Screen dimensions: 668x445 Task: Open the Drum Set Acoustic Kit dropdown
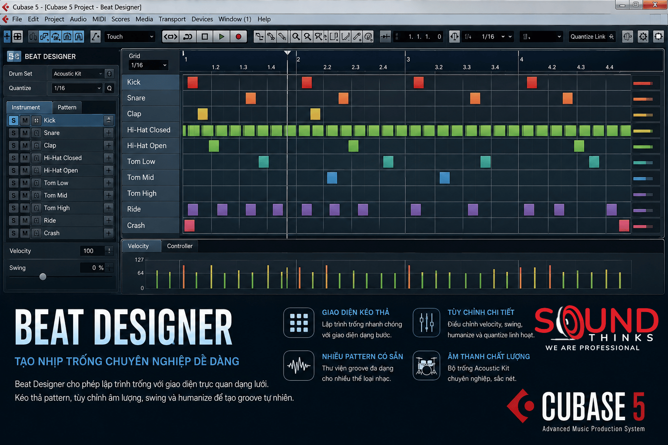(77, 73)
